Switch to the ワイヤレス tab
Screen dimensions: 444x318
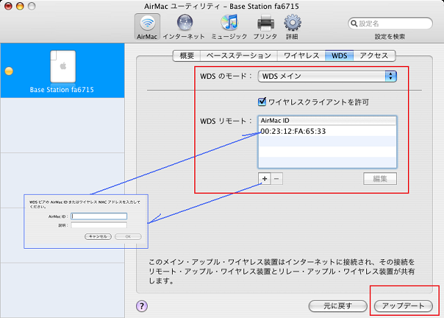point(301,55)
